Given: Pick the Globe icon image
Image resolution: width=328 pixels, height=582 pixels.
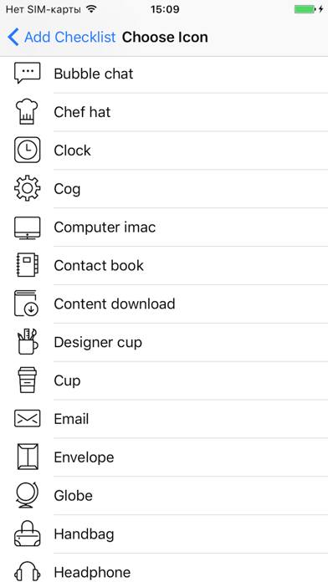Looking at the screenshot, I should click(27, 496).
